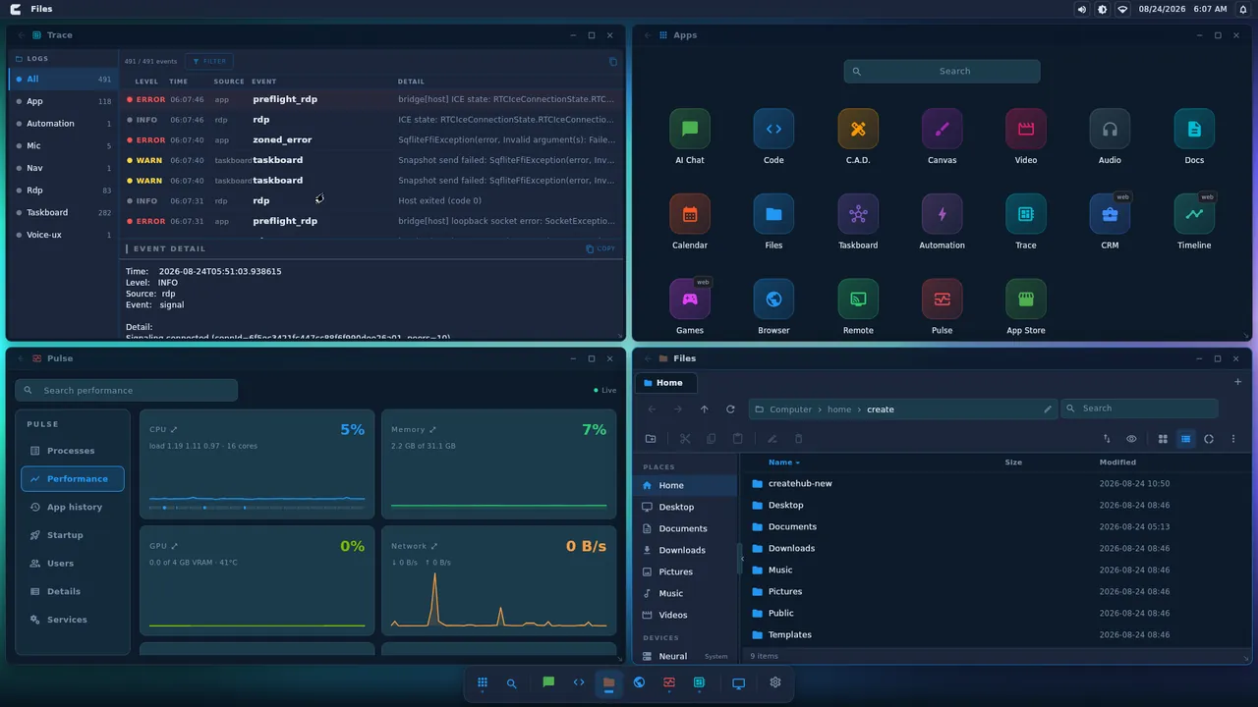The image size is (1258, 707).
Task: Select Processes in the Pulse sidebar
Action: tap(72, 451)
